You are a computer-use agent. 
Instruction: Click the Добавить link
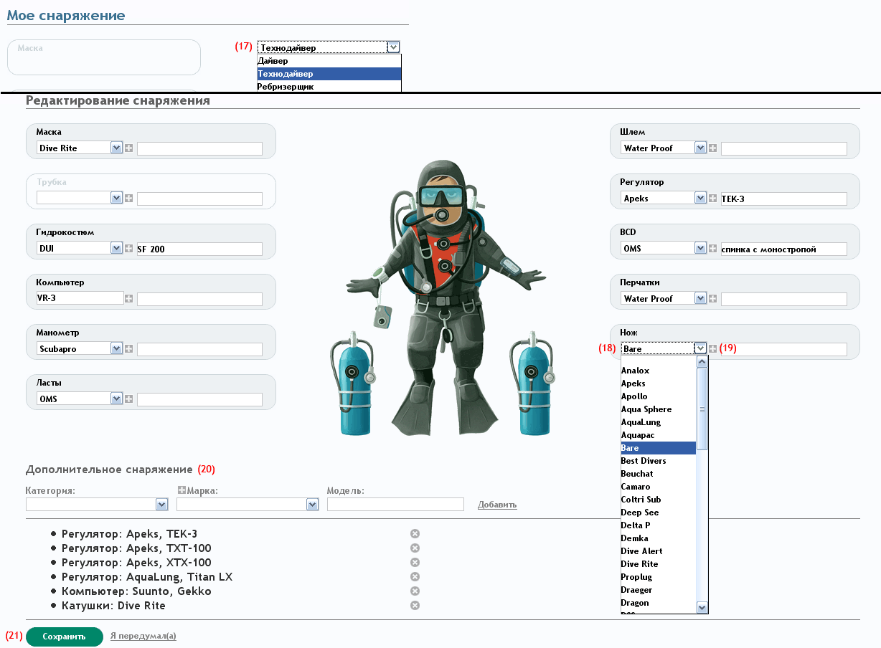pos(497,505)
